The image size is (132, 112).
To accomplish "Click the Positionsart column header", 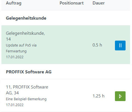I will (72, 3).
